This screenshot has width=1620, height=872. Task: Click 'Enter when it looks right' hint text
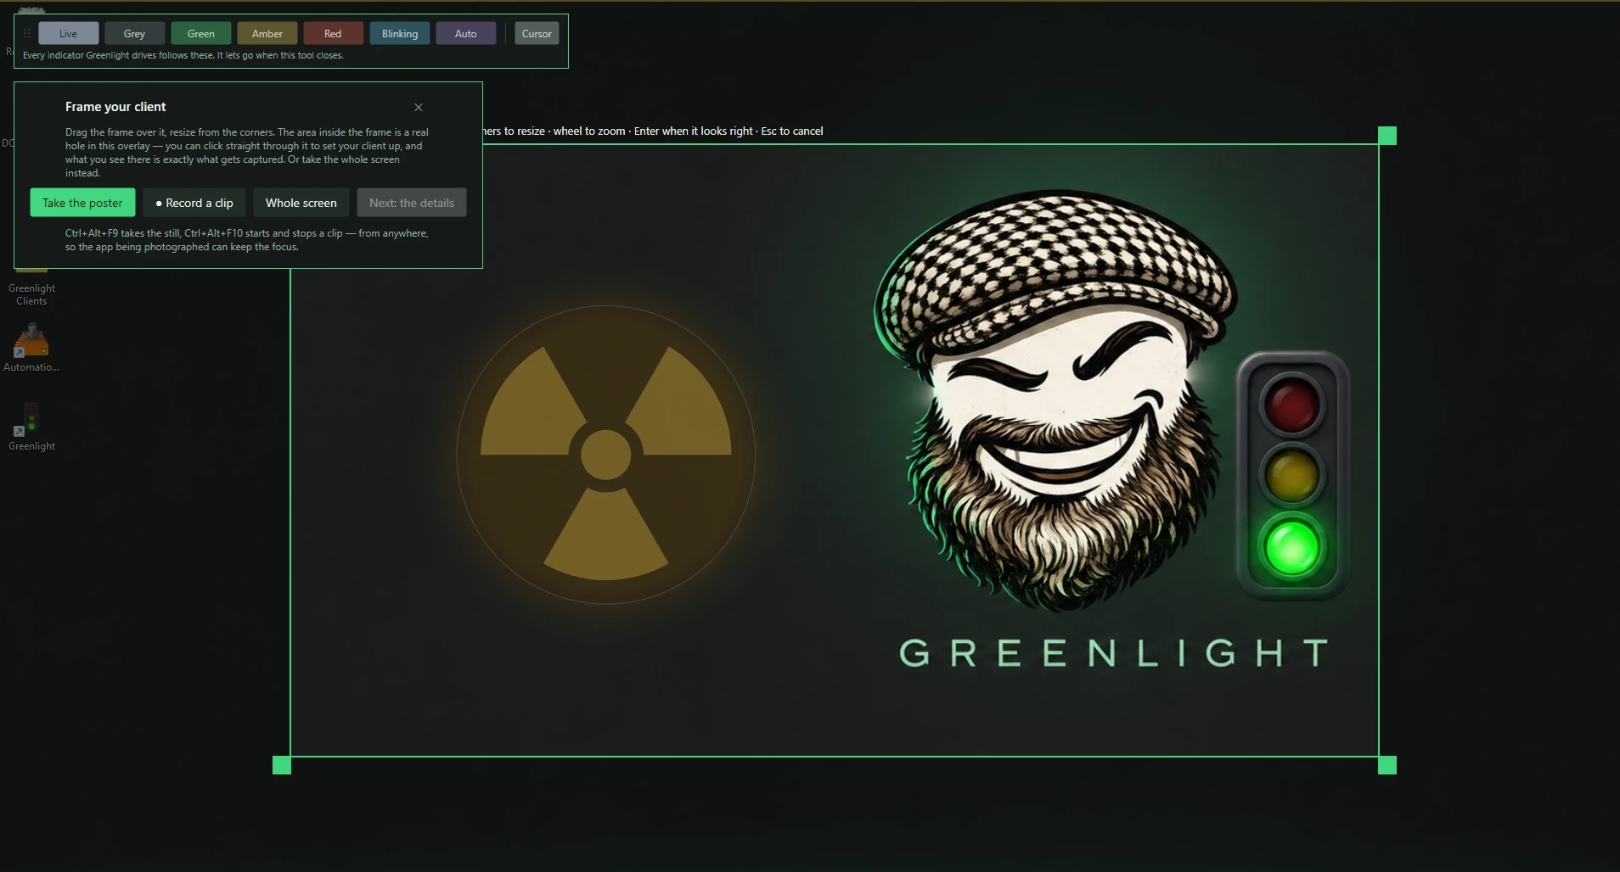pos(693,131)
